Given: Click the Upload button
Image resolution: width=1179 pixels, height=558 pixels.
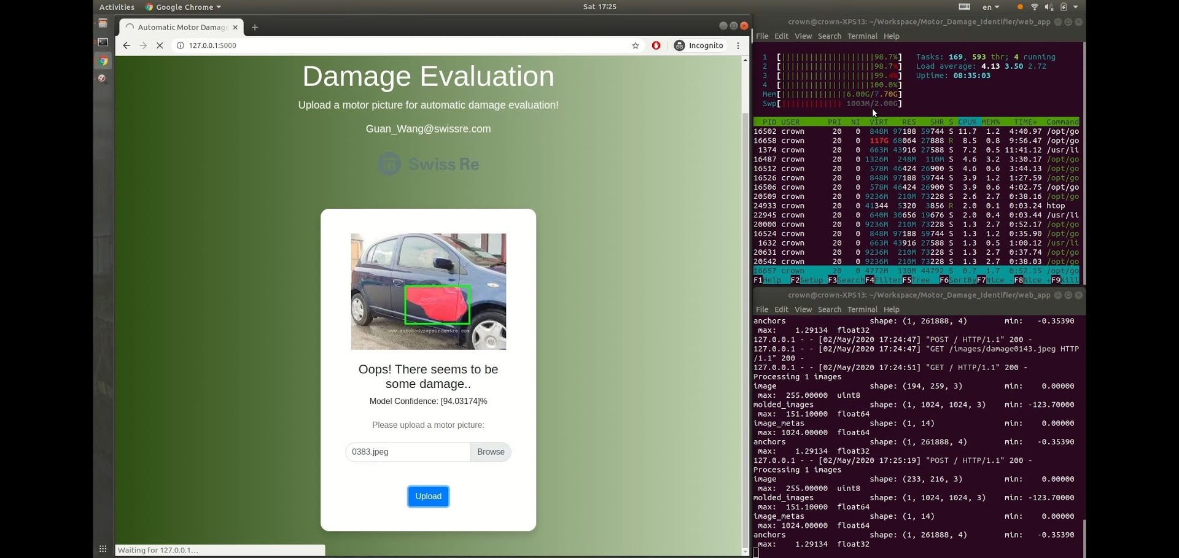Looking at the screenshot, I should pos(428,496).
